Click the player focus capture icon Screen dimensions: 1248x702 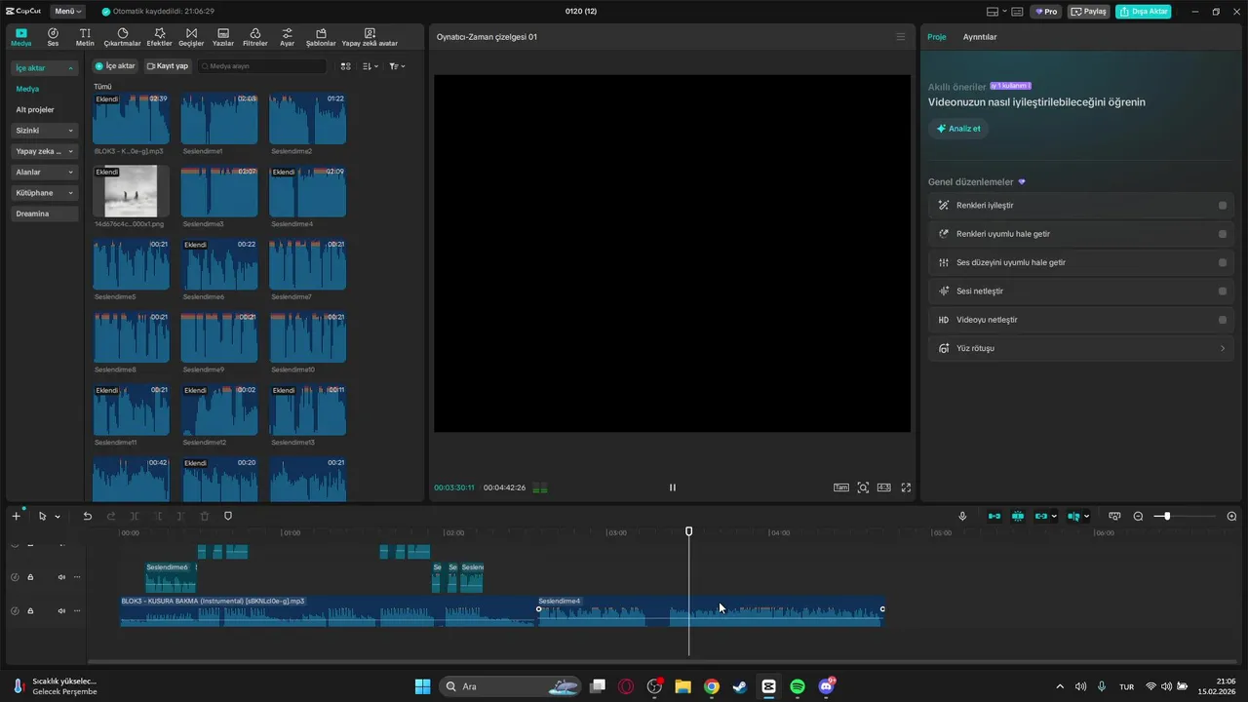click(863, 487)
